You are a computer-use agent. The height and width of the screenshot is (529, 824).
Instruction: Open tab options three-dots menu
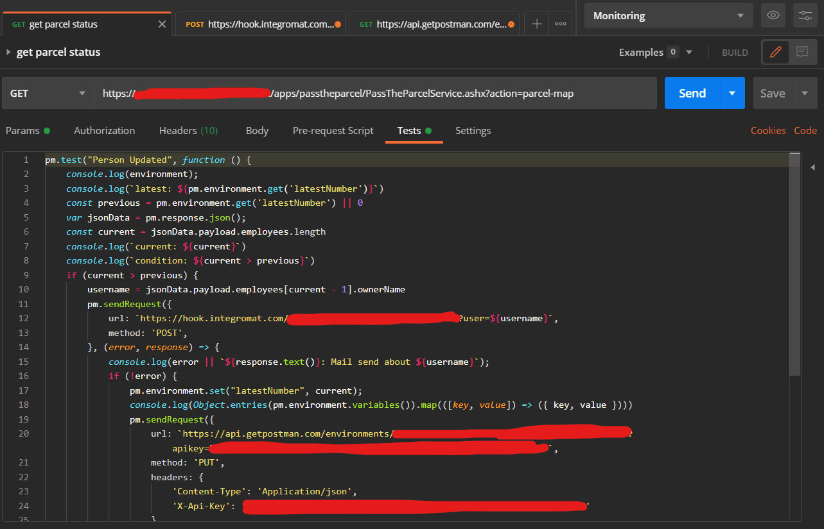pos(561,24)
